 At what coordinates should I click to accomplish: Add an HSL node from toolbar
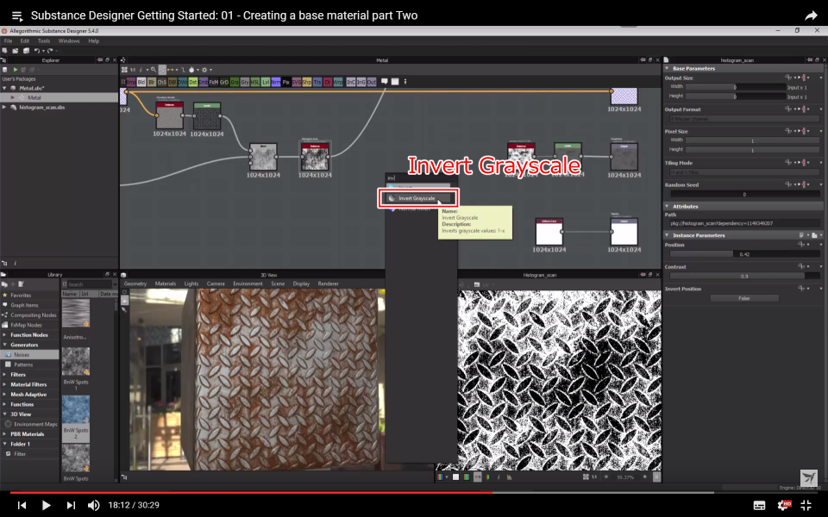255,82
